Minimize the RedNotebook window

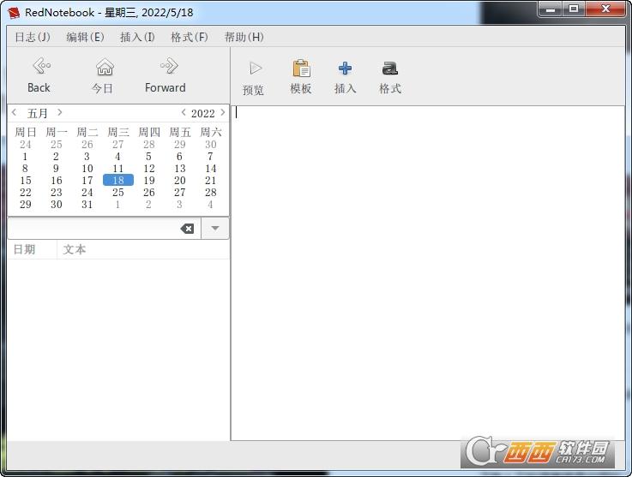(x=551, y=9)
